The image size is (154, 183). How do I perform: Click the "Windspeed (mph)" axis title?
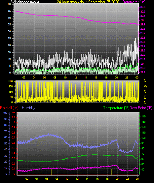(x=25, y=2)
